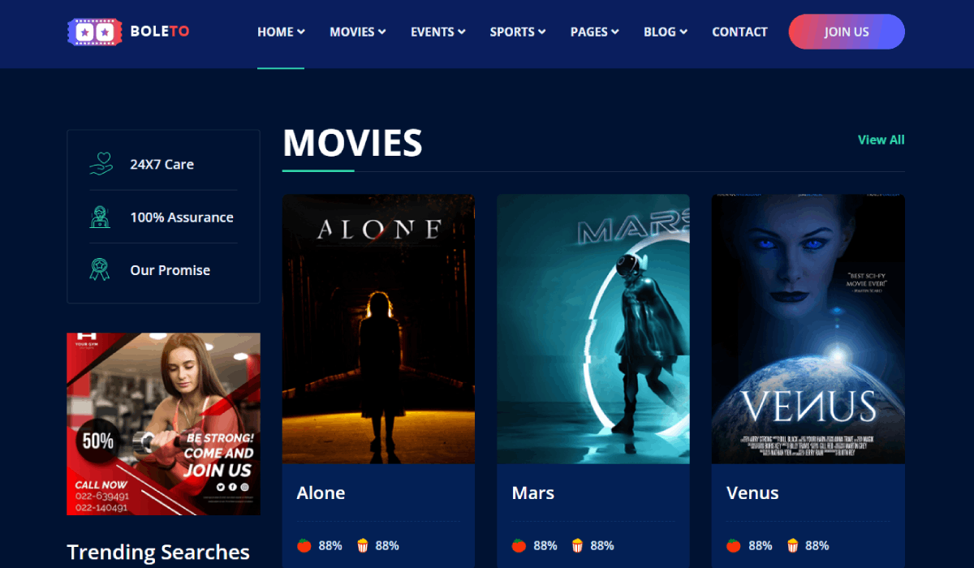Expand the Home menu chevron

point(301,32)
